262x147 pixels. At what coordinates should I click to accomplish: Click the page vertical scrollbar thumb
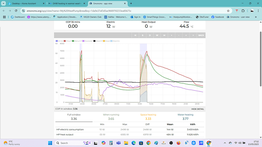260,59
